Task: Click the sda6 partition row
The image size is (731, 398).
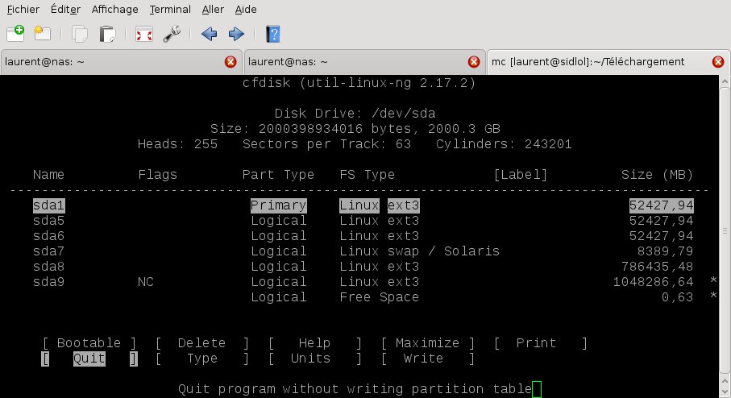Action: (363, 236)
